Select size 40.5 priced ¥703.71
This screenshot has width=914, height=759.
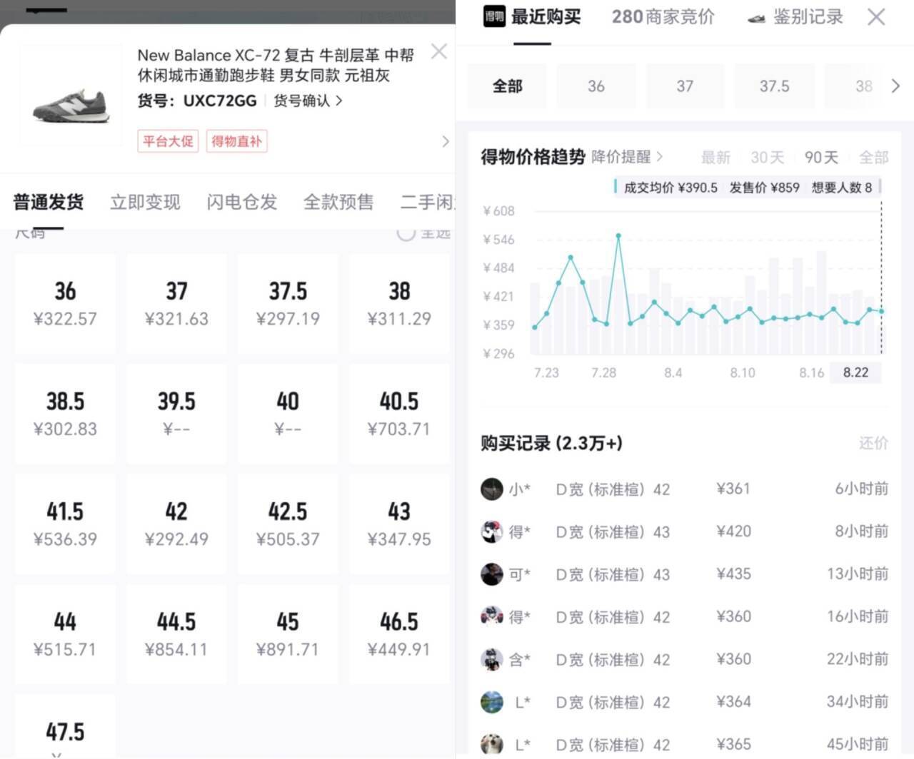399,414
